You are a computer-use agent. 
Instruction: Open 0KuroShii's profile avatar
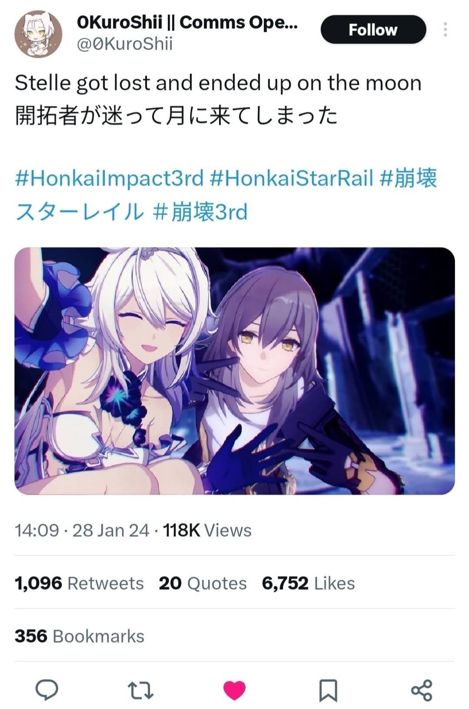click(x=38, y=34)
